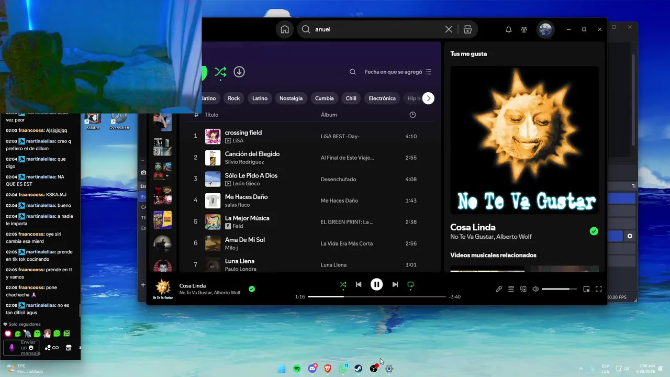This screenshot has width=670, height=377.
Task: Click the now-playing album art in bottom bar
Action: 163,289
